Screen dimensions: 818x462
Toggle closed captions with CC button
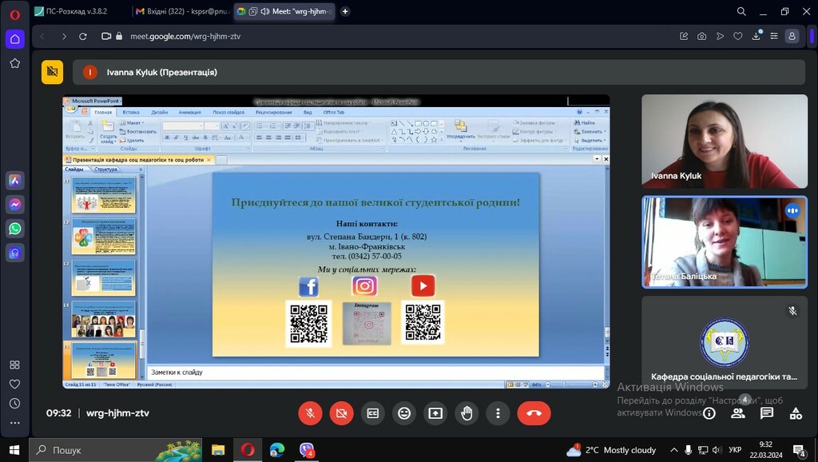[372, 413]
